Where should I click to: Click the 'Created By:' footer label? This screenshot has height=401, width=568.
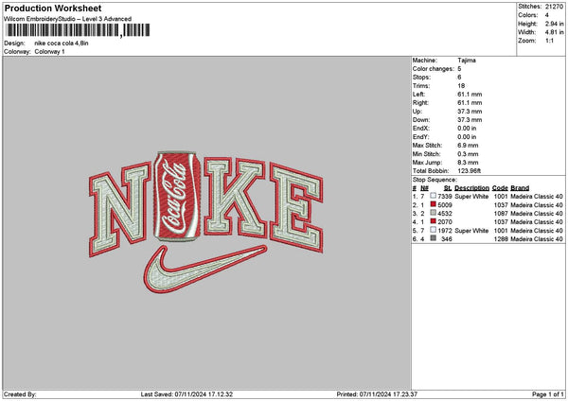pyautogui.click(x=20, y=394)
